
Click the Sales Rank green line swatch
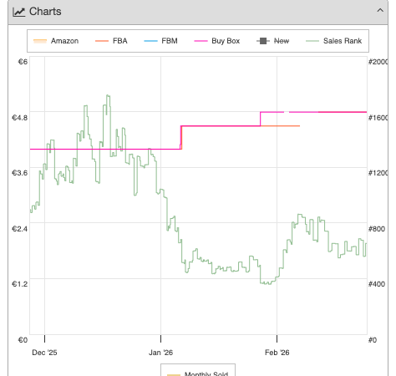[312, 41]
